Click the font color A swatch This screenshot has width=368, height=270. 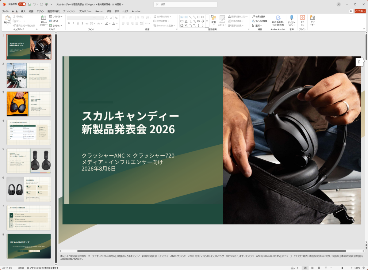point(113,23)
